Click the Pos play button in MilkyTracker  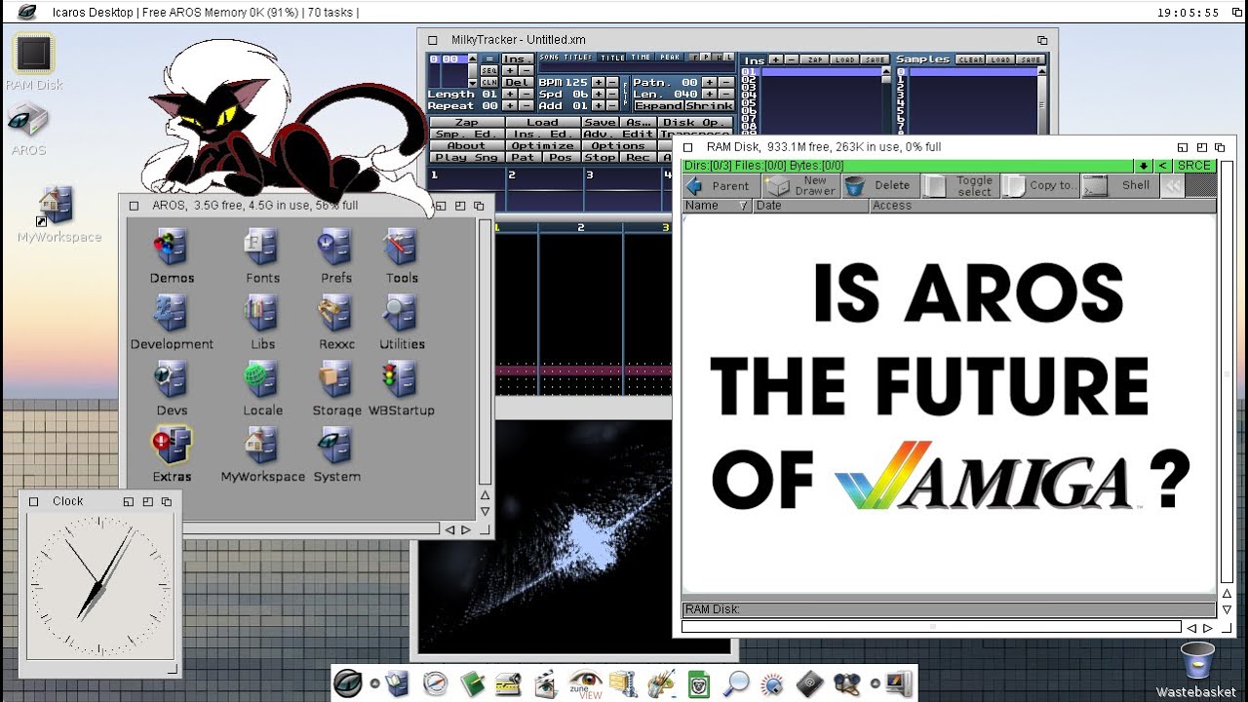pos(561,157)
